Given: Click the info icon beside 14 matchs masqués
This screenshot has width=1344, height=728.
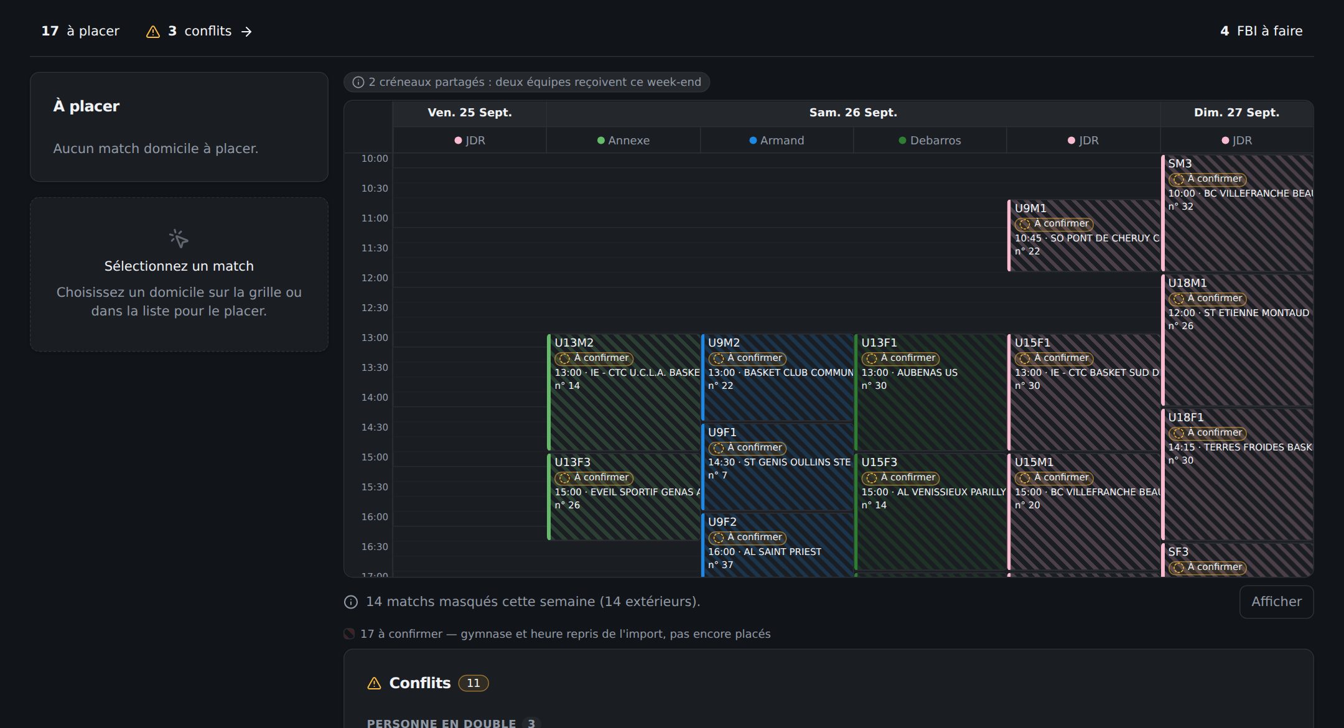Looking at the screenshot, I should coord(351,602).
